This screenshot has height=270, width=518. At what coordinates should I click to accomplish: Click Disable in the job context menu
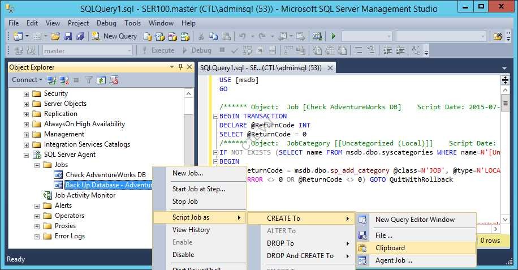(183, 255)
